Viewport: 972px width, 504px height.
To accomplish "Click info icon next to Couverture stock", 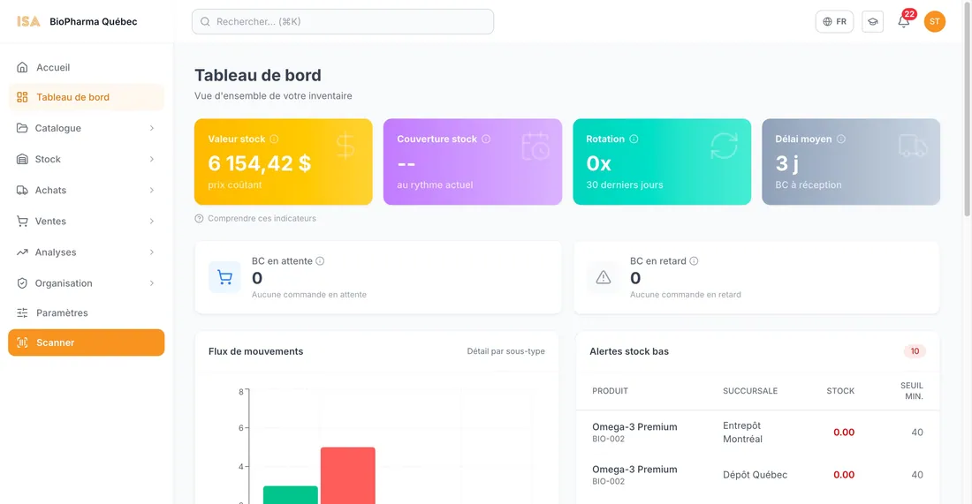I will click(x=486, y=139).
